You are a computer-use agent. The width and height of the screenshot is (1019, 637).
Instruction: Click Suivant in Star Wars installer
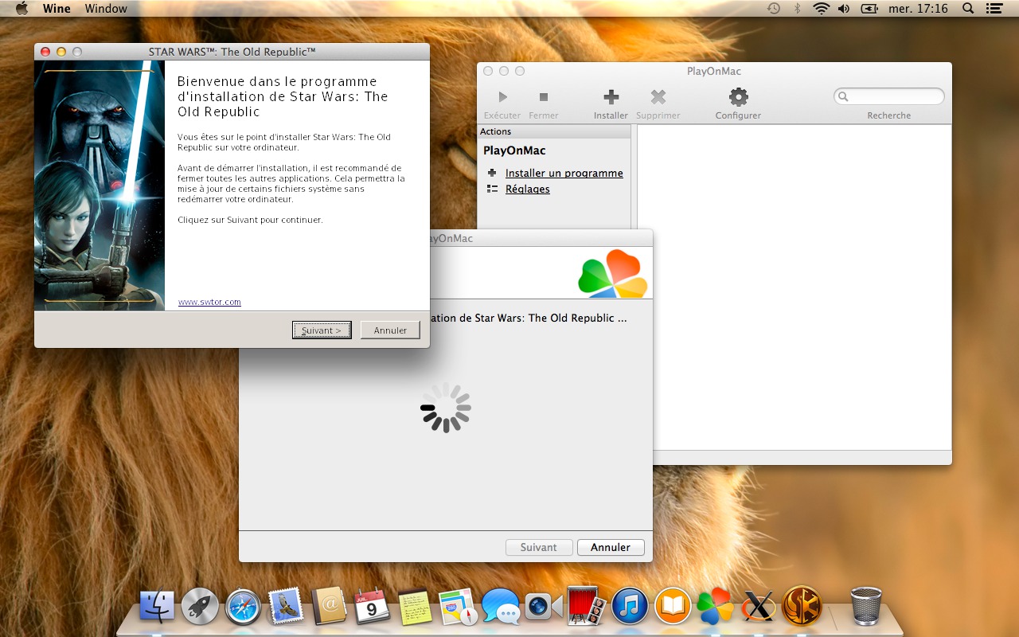[322, 330]
